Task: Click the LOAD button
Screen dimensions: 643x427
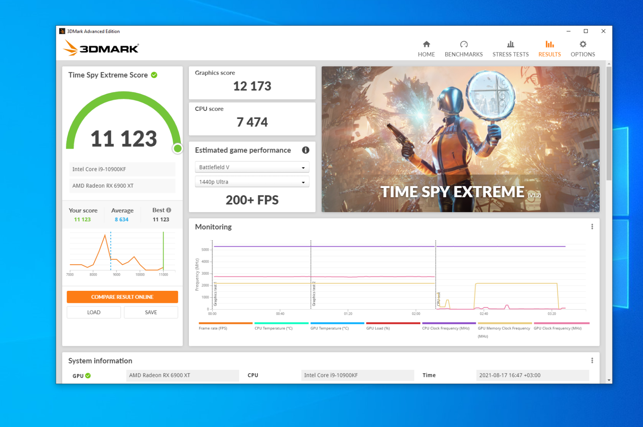Action: point(94,312)
